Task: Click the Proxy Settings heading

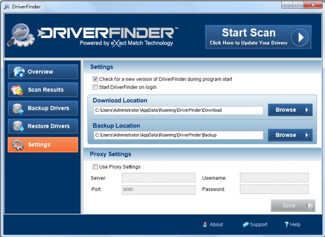Action: click(x=111, y=154)
